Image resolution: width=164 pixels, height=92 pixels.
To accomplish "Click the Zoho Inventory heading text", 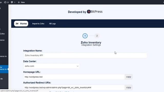I will [x=91, y=42].
